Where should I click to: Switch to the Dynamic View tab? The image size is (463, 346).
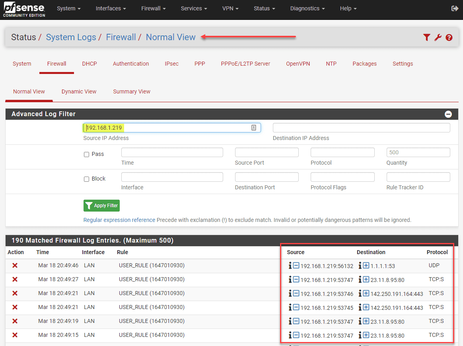point(79,91)
